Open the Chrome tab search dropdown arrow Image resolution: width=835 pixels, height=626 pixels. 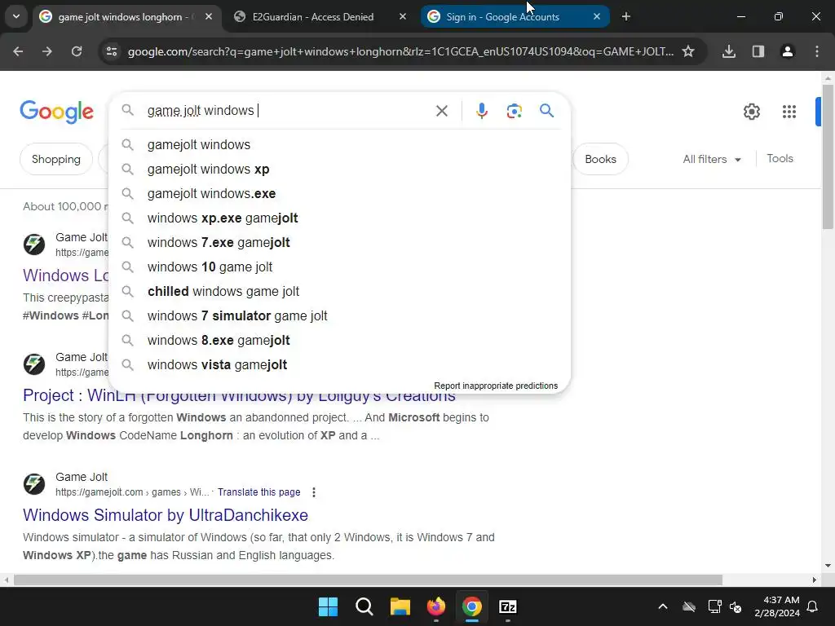tap(16, 16)
